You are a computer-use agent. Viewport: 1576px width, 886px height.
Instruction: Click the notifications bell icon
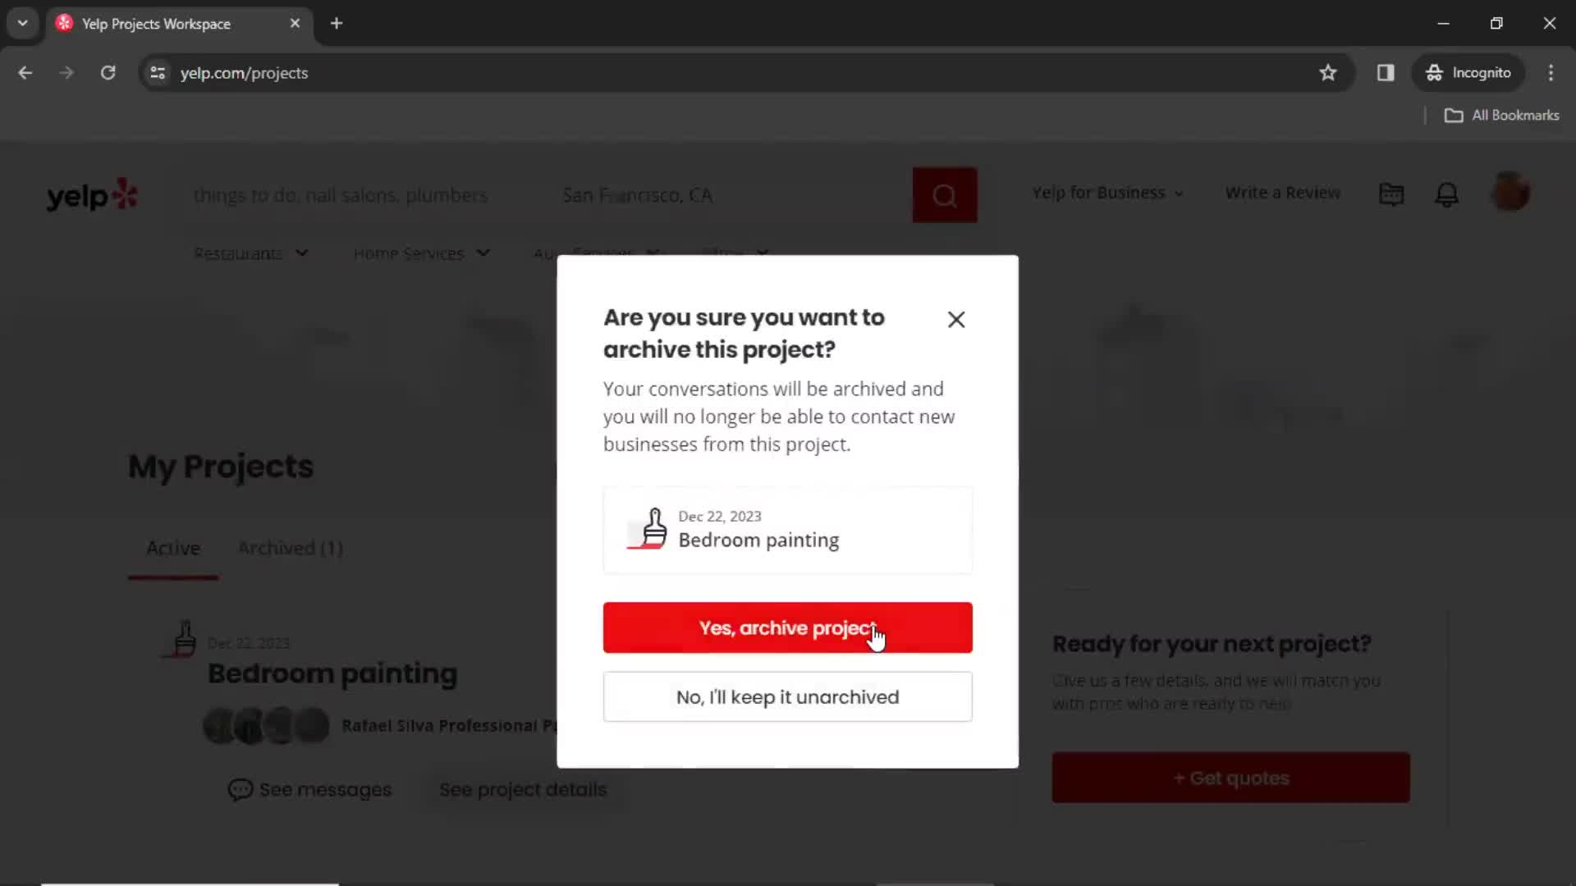coord(1447,194)
